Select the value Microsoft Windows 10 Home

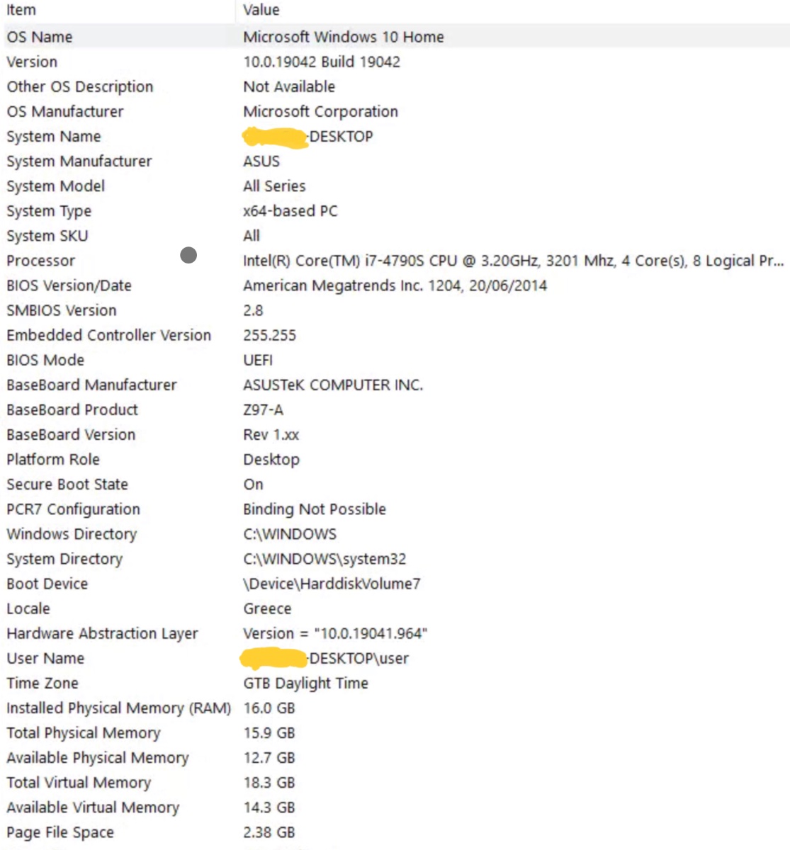point(344,37)
